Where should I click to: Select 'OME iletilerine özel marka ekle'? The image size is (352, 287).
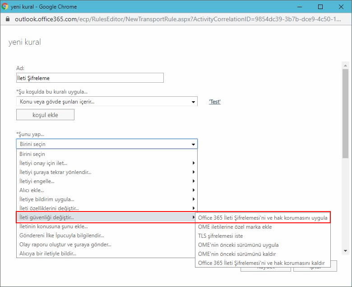coord(263,227)
